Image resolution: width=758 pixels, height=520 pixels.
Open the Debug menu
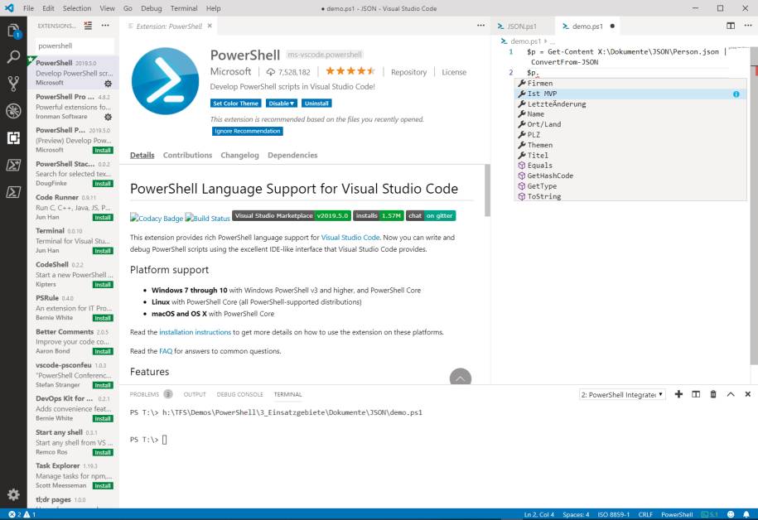click(152, 8)
